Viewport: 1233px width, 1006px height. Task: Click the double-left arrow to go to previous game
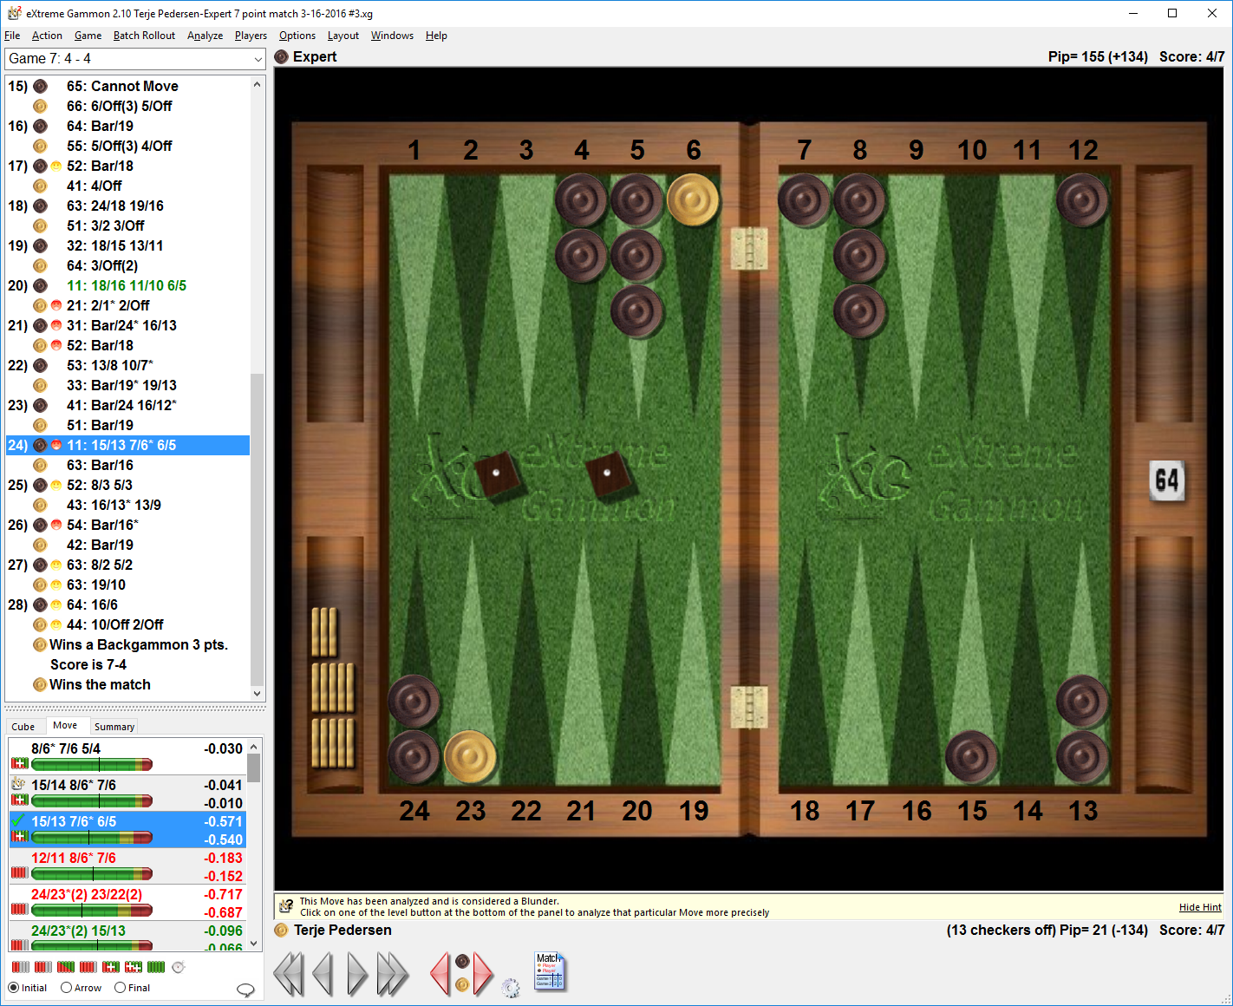tap(289, 973)
